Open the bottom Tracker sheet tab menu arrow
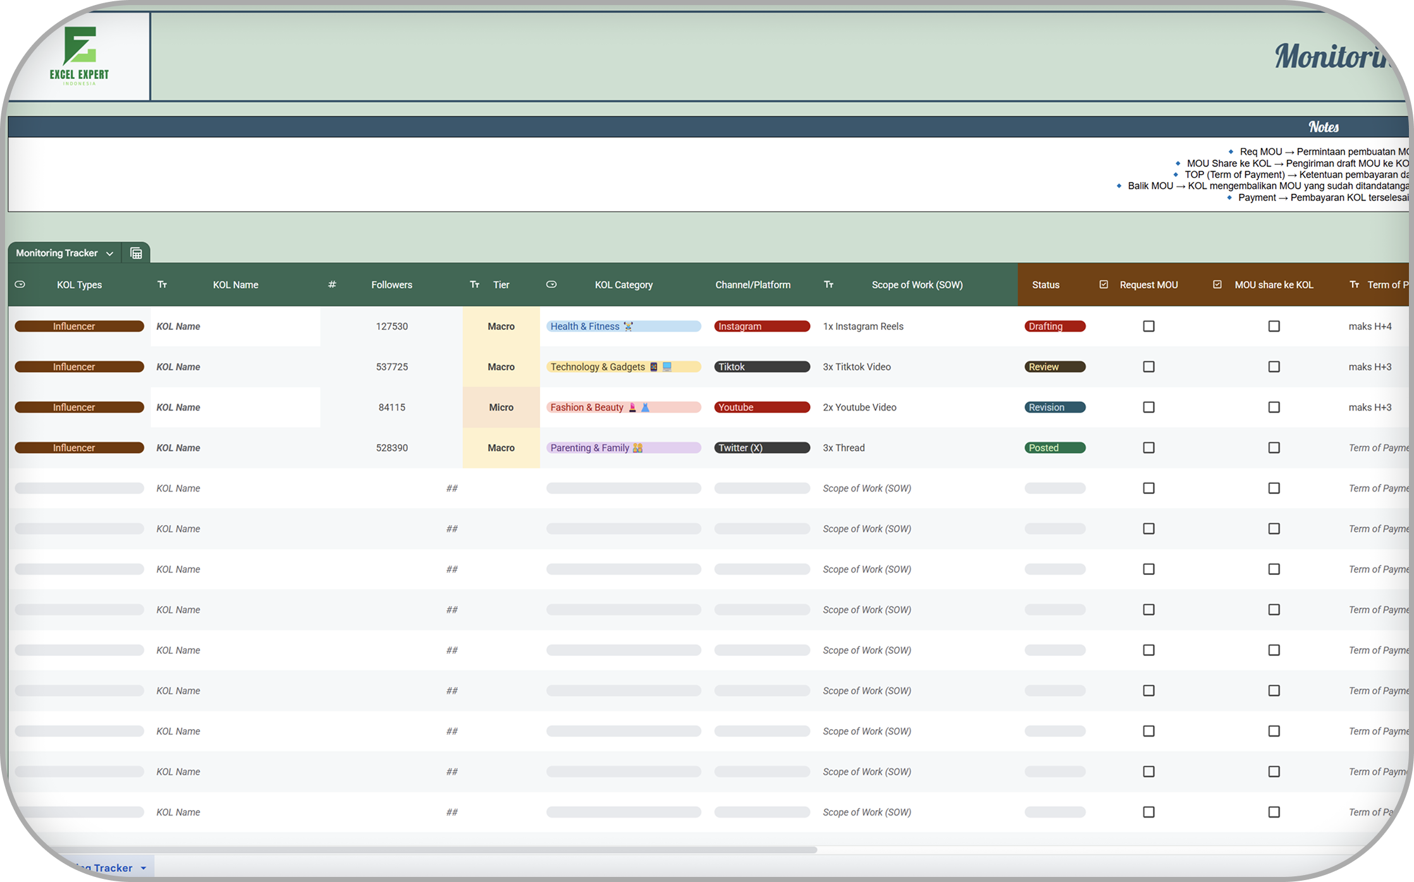Screen dimensions: 1414x882 (x=144, y=868)
